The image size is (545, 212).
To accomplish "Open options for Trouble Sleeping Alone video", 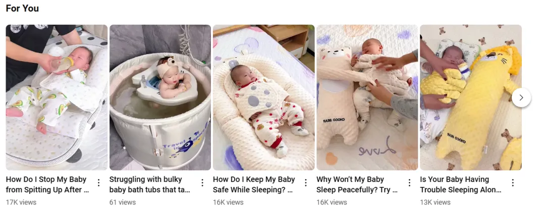I will [x=513, y=182].
